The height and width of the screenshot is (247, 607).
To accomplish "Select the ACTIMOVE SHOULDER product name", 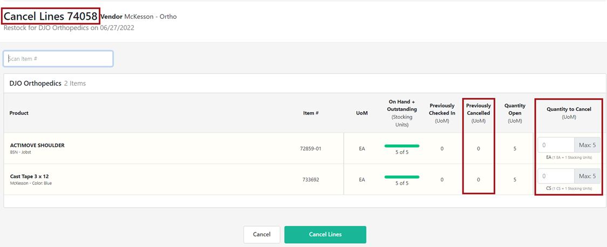I will tap(37, 145).
